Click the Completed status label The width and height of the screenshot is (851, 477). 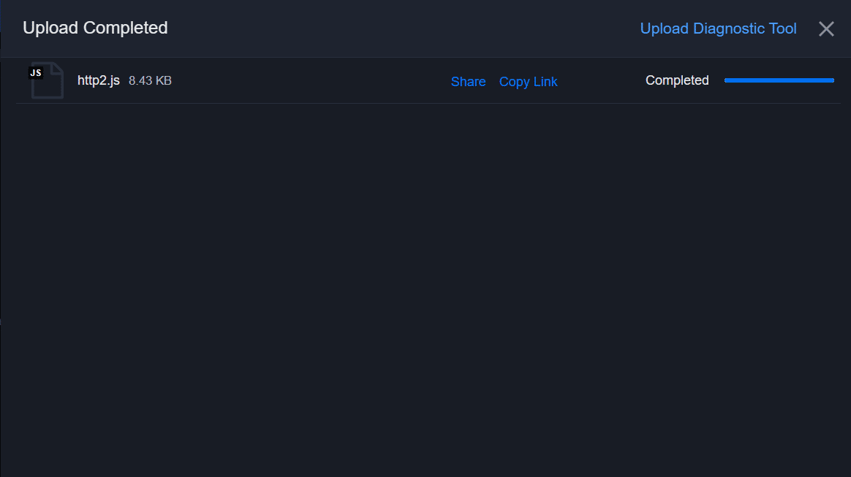coord(677,80)
